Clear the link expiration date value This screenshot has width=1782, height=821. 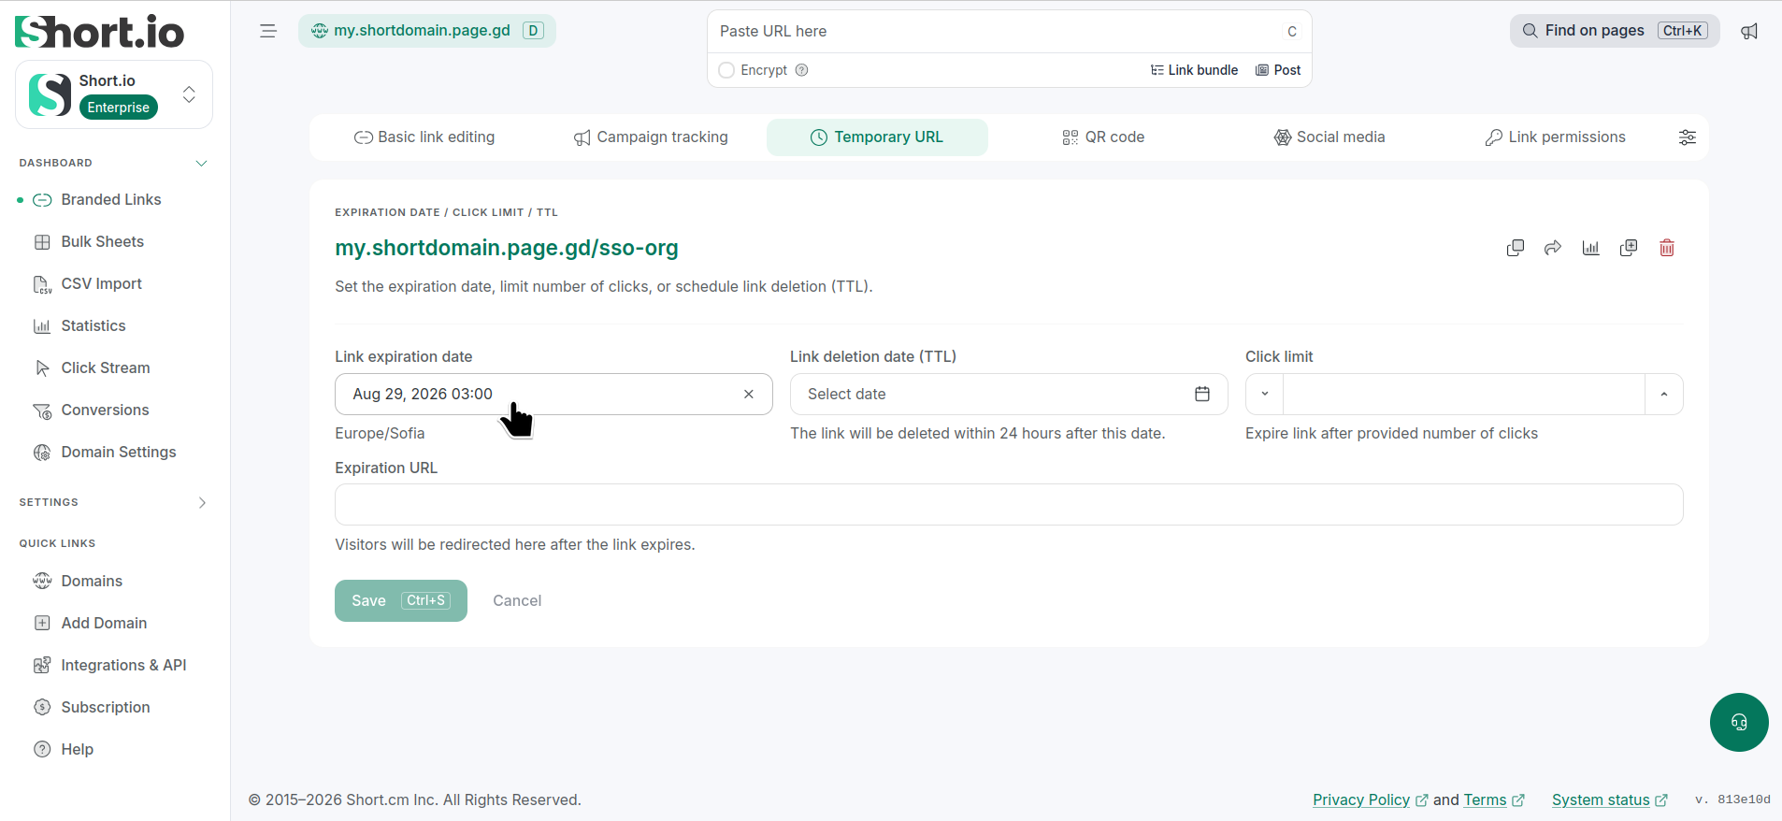click(x=749, y=394)
